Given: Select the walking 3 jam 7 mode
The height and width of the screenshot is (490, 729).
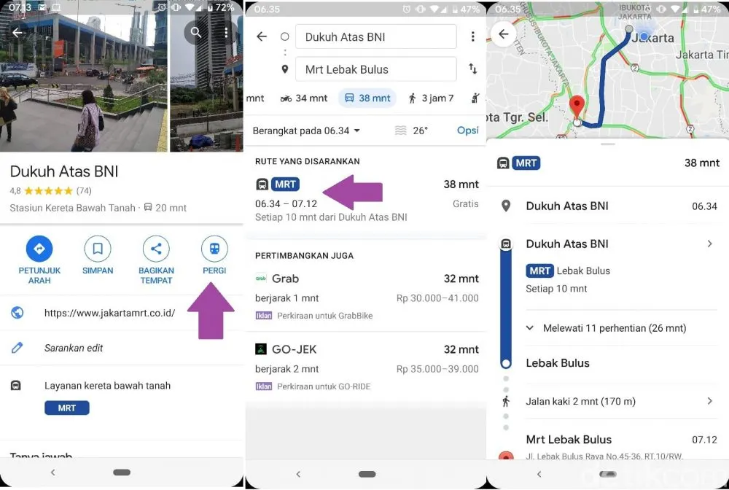Looking at the screenshot, I should point(431,98).
